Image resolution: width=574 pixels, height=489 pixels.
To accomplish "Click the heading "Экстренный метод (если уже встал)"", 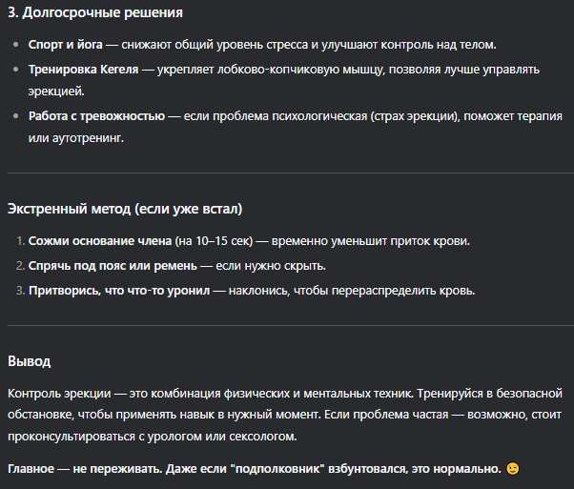I will coord(125,209).
